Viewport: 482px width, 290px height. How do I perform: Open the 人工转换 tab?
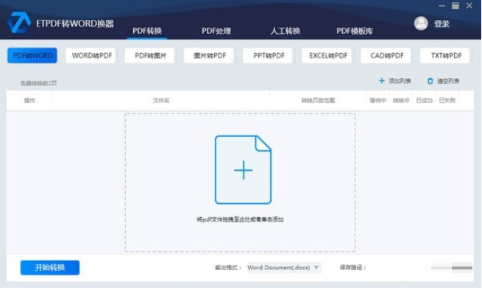point(286,31)
